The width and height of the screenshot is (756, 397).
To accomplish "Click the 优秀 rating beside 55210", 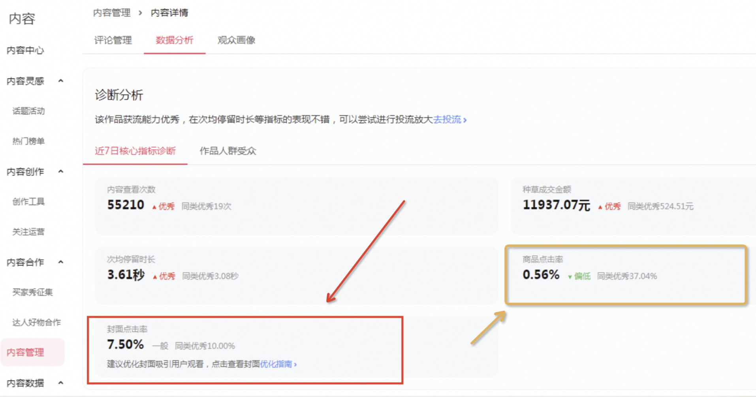I will (164, 206).
